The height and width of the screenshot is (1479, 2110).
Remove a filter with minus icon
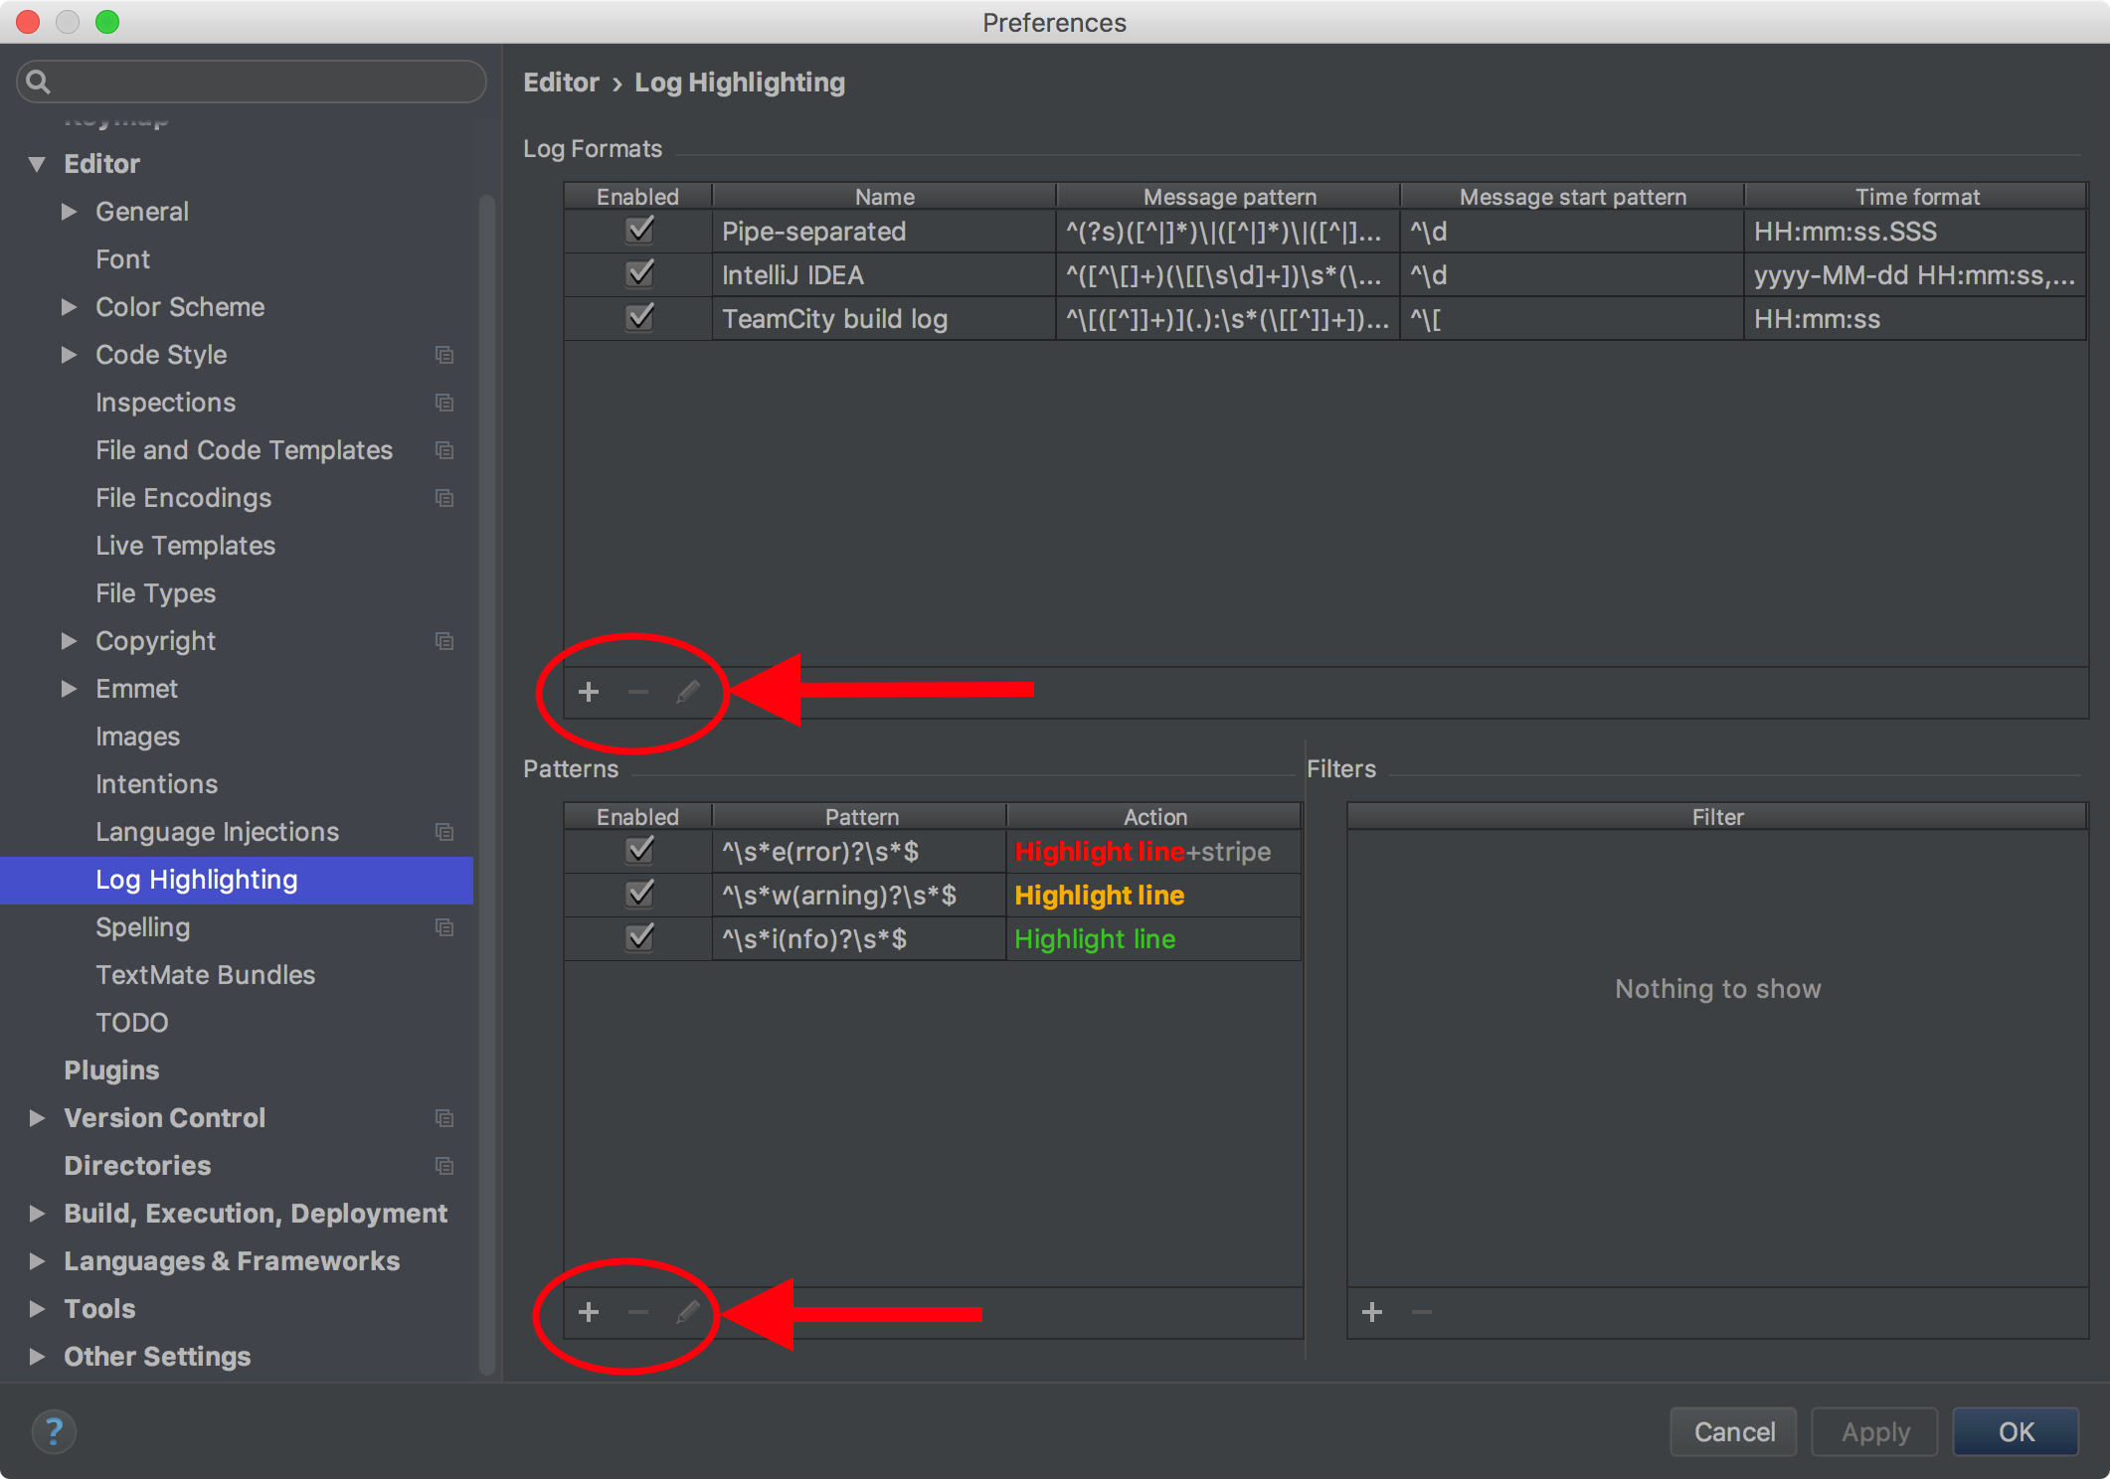(x=1421, y=1312)
